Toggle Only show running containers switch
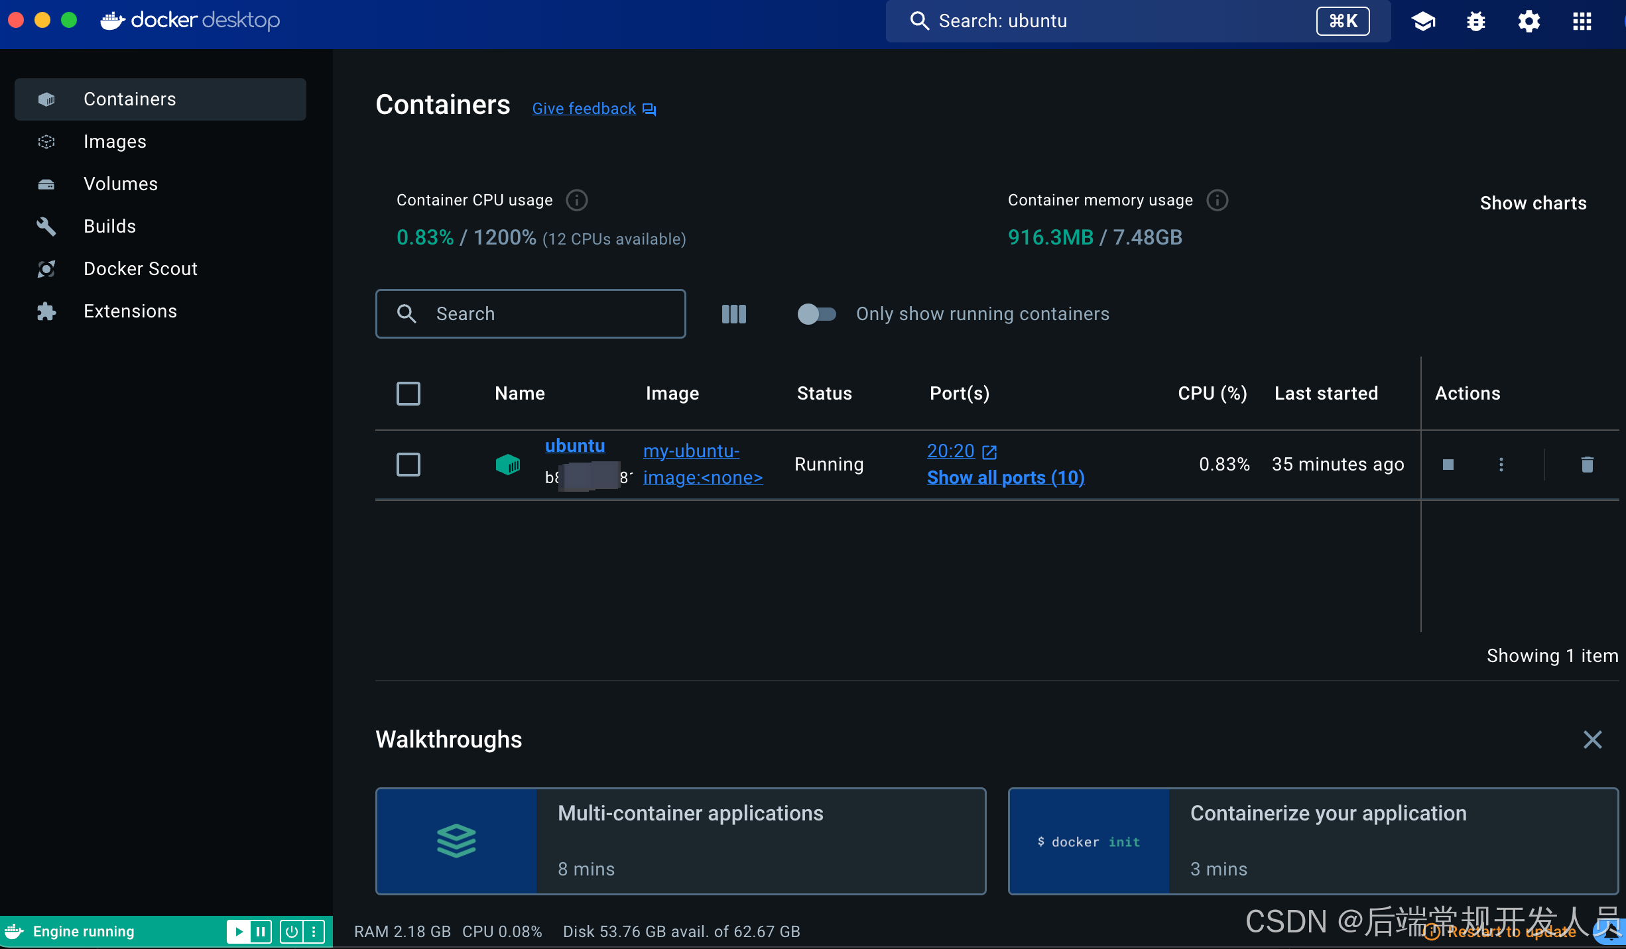Viewport: 1626px width, 949px height. 816,314
